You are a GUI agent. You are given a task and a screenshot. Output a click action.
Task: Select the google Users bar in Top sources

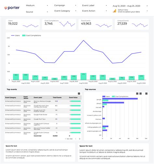click(120, 99)
